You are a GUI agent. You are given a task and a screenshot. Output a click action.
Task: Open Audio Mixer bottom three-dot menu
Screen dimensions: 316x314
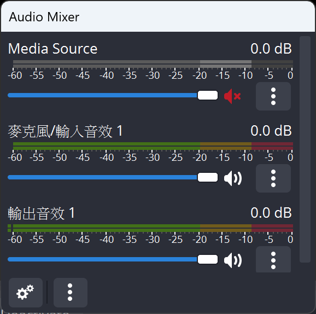point(71,293)
